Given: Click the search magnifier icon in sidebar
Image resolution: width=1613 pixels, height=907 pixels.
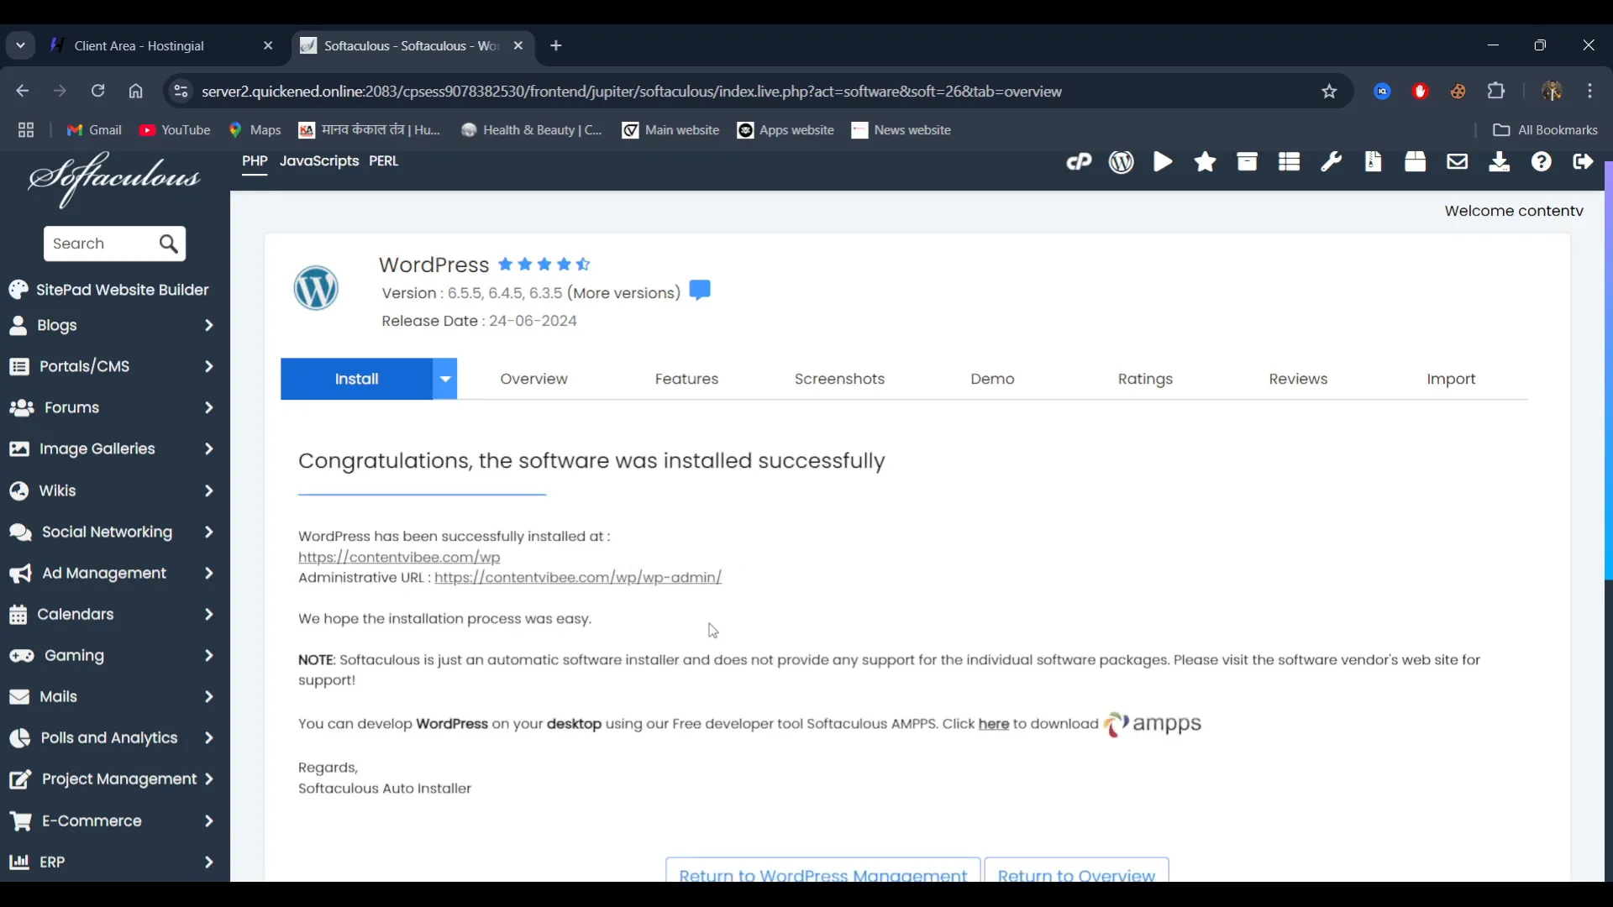Looking at the screenshot, I should (x=168, y=244).
